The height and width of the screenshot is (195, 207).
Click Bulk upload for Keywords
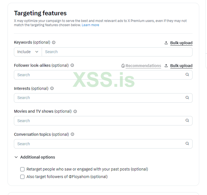(x=181, y=43)
